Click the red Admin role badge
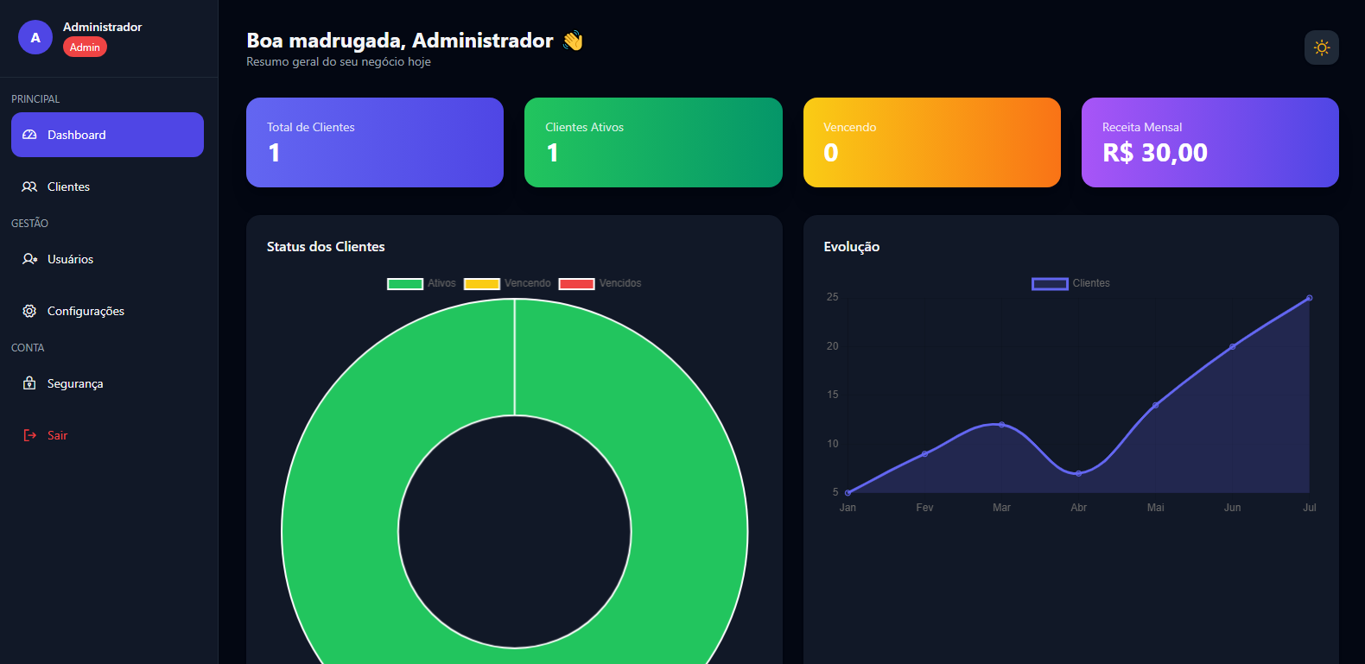The image size is (1365, 664). coord(85,47)
